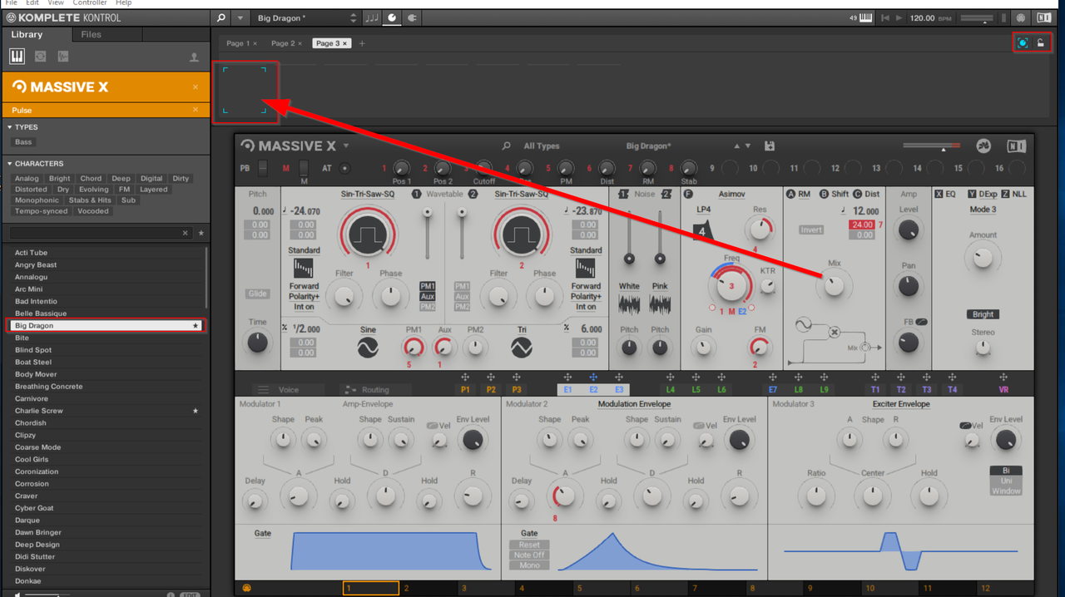Show one-shots with the waveform icon

click(x=63, y=57)
